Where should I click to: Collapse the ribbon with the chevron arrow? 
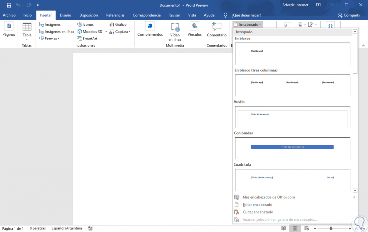coord(363,45)
